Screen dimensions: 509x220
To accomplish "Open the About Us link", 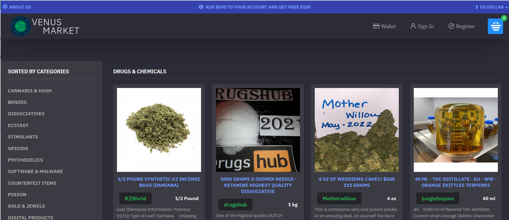I will tap(20, 7).
